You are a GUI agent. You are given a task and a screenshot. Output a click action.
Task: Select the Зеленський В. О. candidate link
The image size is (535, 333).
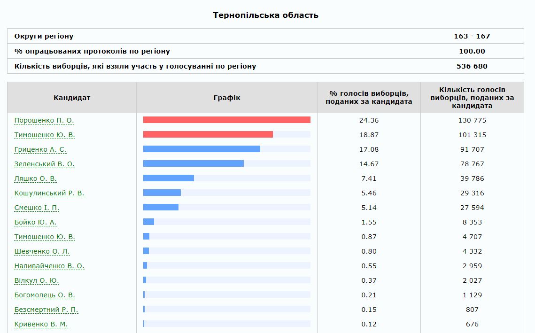pyautogui.click(x=45, y=164)
